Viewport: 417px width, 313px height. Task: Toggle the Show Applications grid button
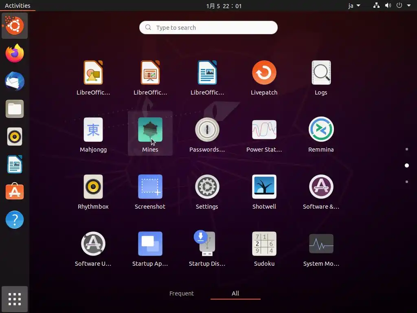pos(15,299)
